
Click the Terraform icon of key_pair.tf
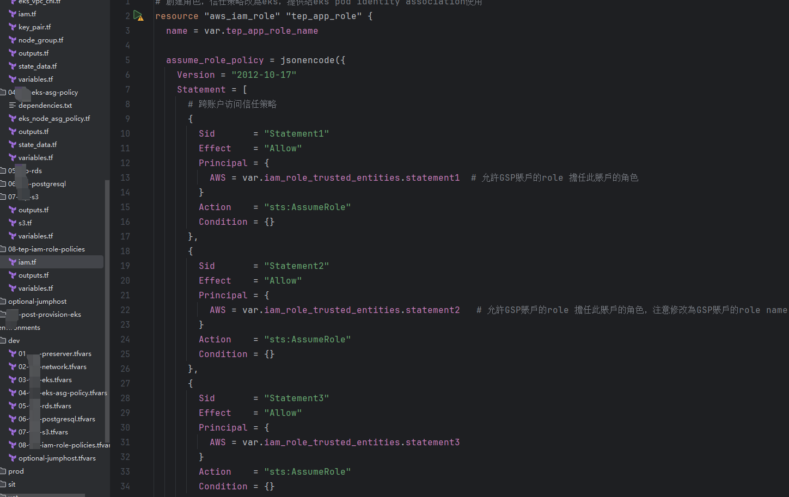click(x=12, y=27)
